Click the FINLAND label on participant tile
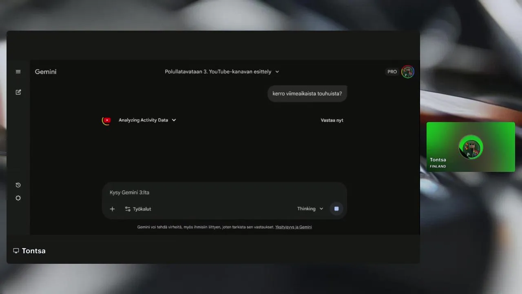 [x=438, y=166]
